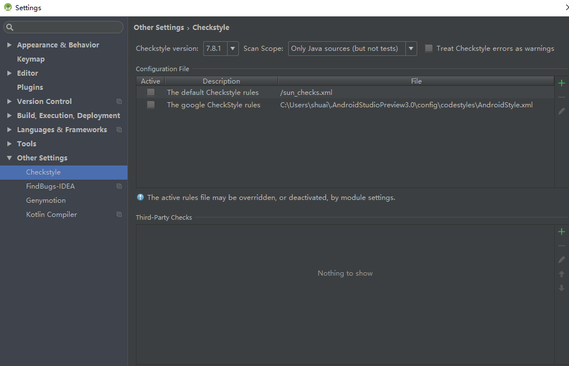The image size is (569, 366).
Task: Expand the Editor section arrow
Action: (10, 73)
